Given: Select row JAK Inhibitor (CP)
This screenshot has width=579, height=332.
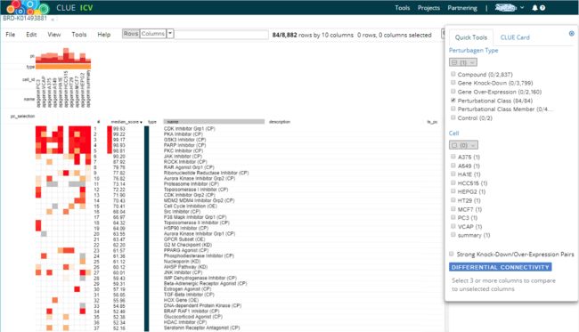Looking at the screenshot, I should 183,157.
